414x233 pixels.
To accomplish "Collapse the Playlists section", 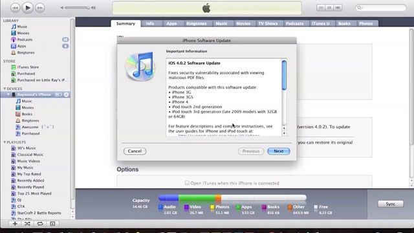I will point(5,142).
